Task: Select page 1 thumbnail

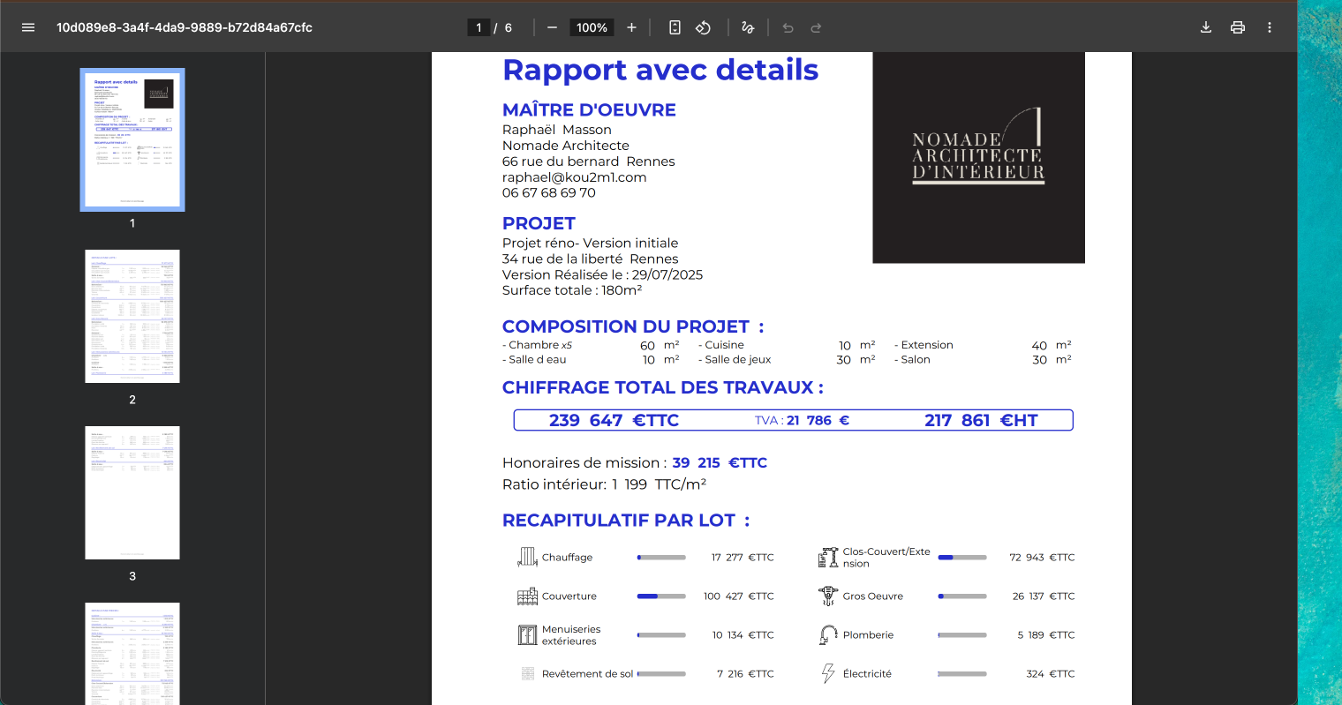Action: click(x=132, y=139)
